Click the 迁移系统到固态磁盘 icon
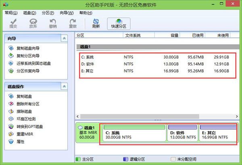The height and width of the screenshot is (165, 242). tap(11, 63)
